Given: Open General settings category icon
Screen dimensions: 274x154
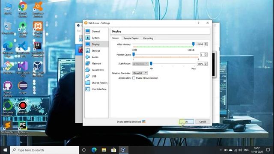Looking at the screenshot, I should [x=88, y=31].
